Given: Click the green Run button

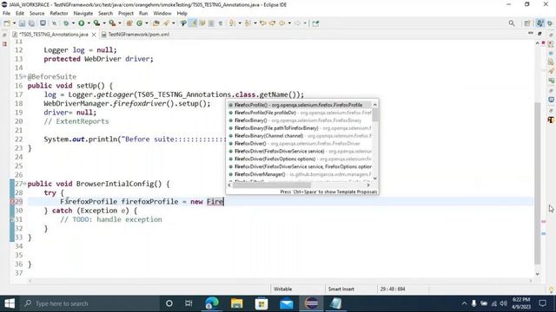Looking at the screenshot, I should [81, 23].
